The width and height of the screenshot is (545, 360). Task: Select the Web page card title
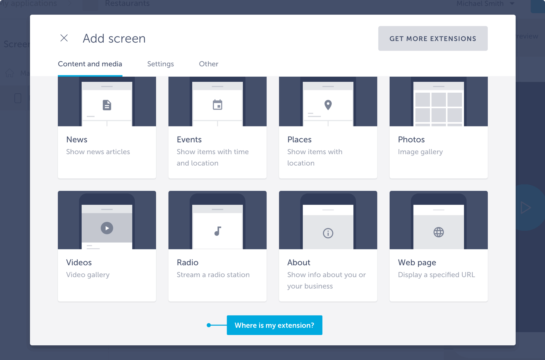[417, 262]
